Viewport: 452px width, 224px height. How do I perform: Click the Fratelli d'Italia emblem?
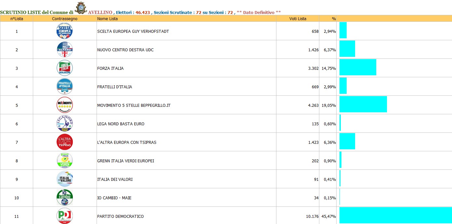click(x=65, y=86)
